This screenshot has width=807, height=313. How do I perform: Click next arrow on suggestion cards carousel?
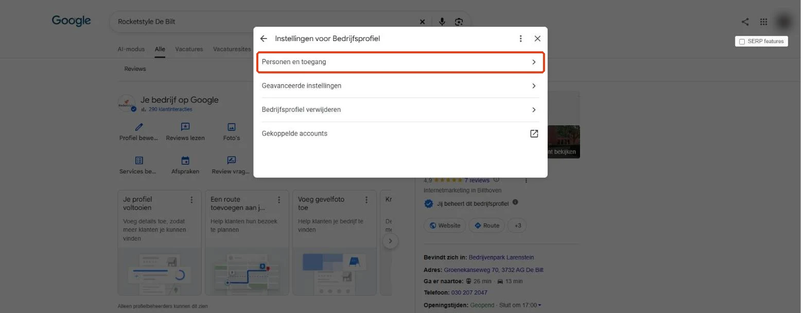tap(391, 241)
